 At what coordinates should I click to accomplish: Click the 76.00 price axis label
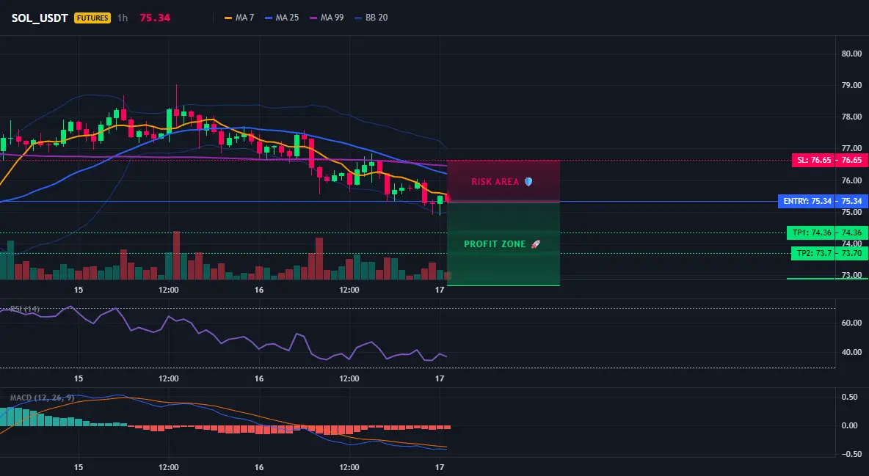point(851,180)
